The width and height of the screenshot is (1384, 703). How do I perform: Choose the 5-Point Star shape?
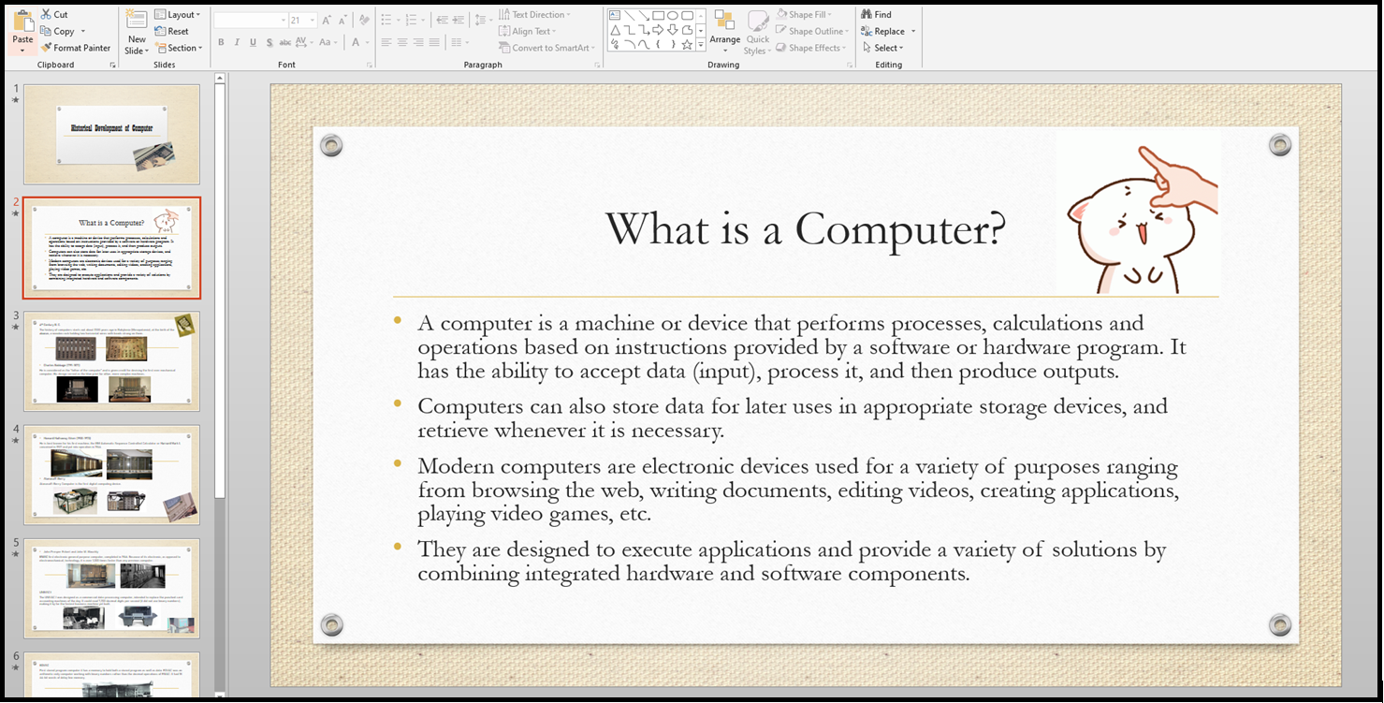pyautogui.click(x=688, y=44)
